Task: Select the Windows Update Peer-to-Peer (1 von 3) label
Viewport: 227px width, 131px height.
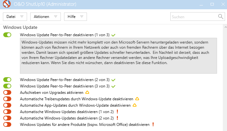Action: pyautogui.click(x=65, y=35)
